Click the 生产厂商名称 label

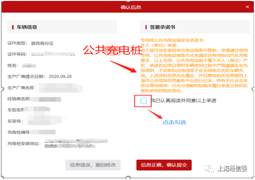pyautogui.click(x=21, y=88)
